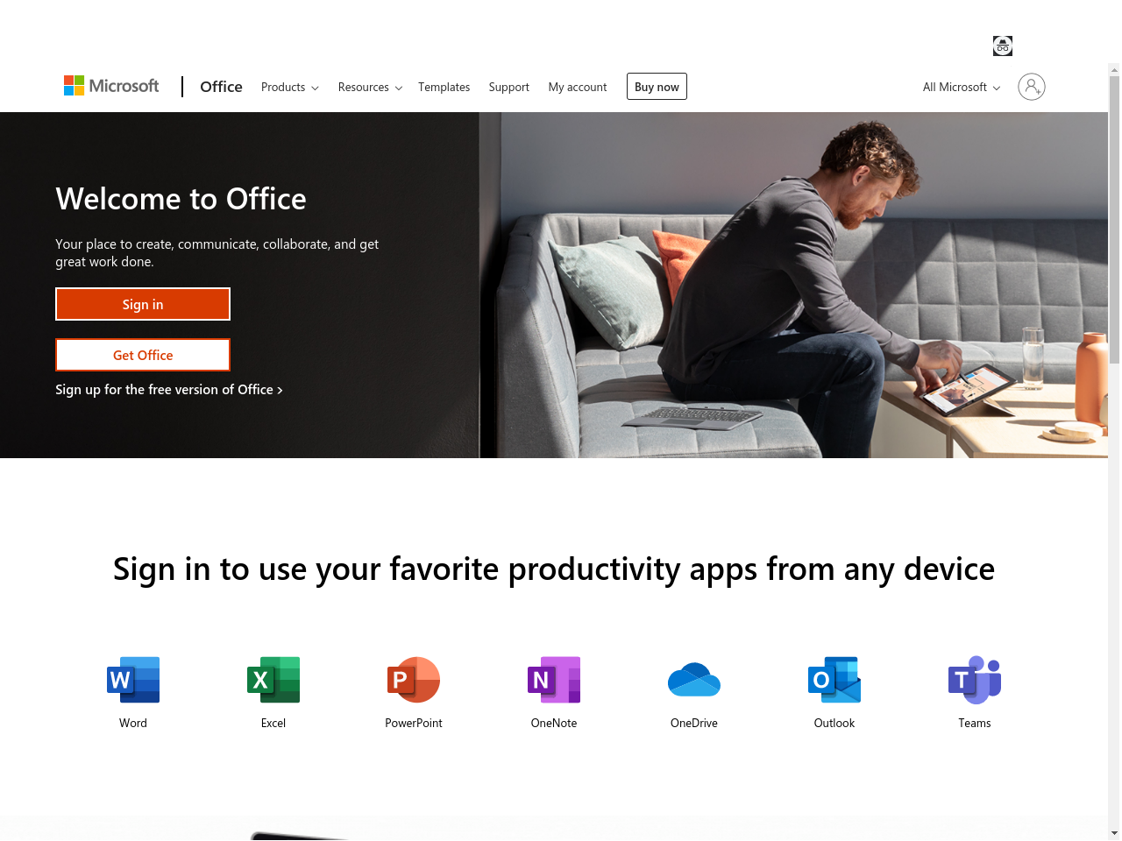Open the Excel app icon
Screen dimensions: 1122x841
coord(273,680)
